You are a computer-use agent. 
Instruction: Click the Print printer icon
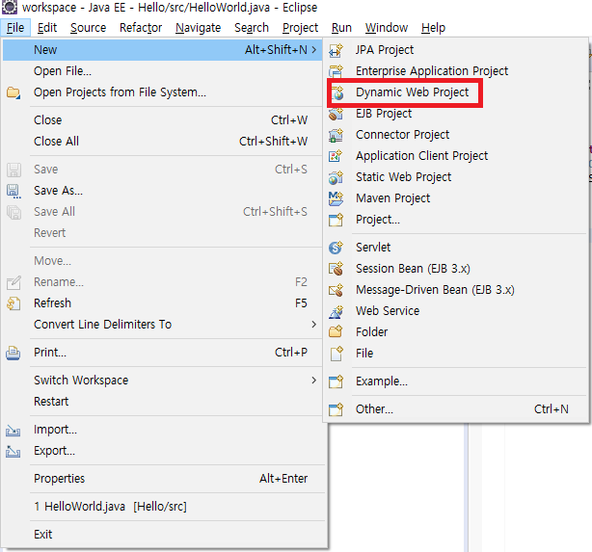[13, 353]
